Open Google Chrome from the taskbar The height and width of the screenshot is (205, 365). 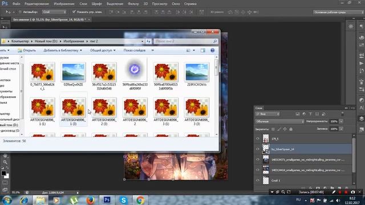140,200
